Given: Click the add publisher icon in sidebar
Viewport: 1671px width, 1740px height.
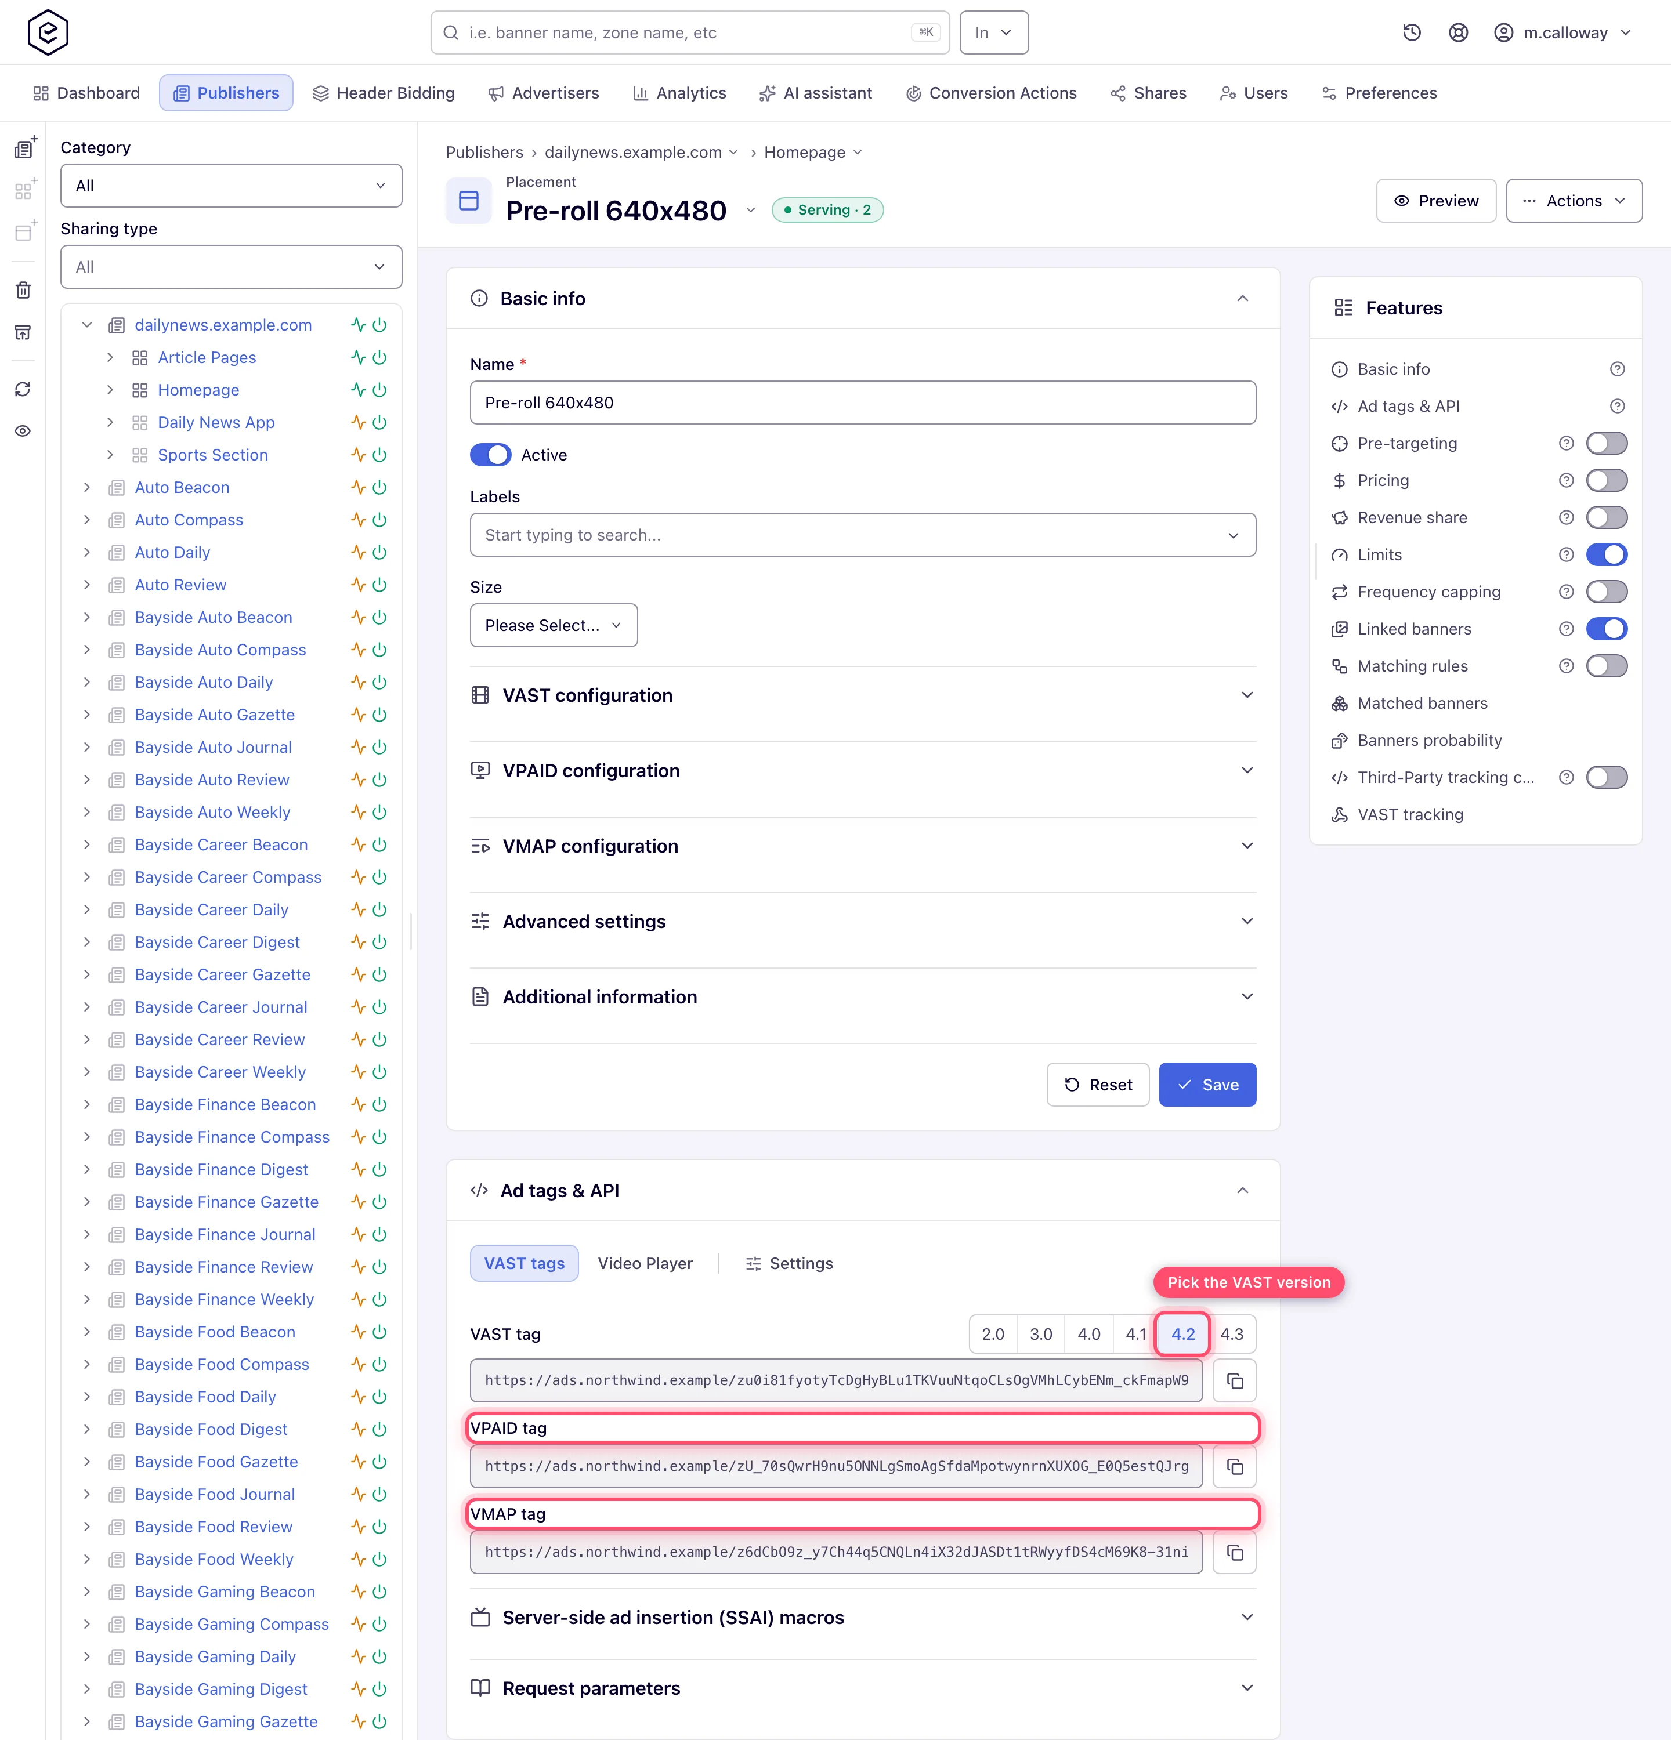Looking at the screenshot, I should (x=25, y=147).
